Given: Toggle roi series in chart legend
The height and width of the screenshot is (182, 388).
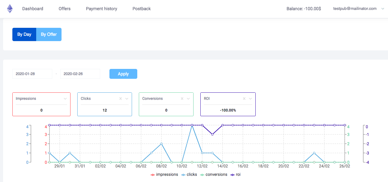Looking at the screenshot, I should tap(236, 175).
